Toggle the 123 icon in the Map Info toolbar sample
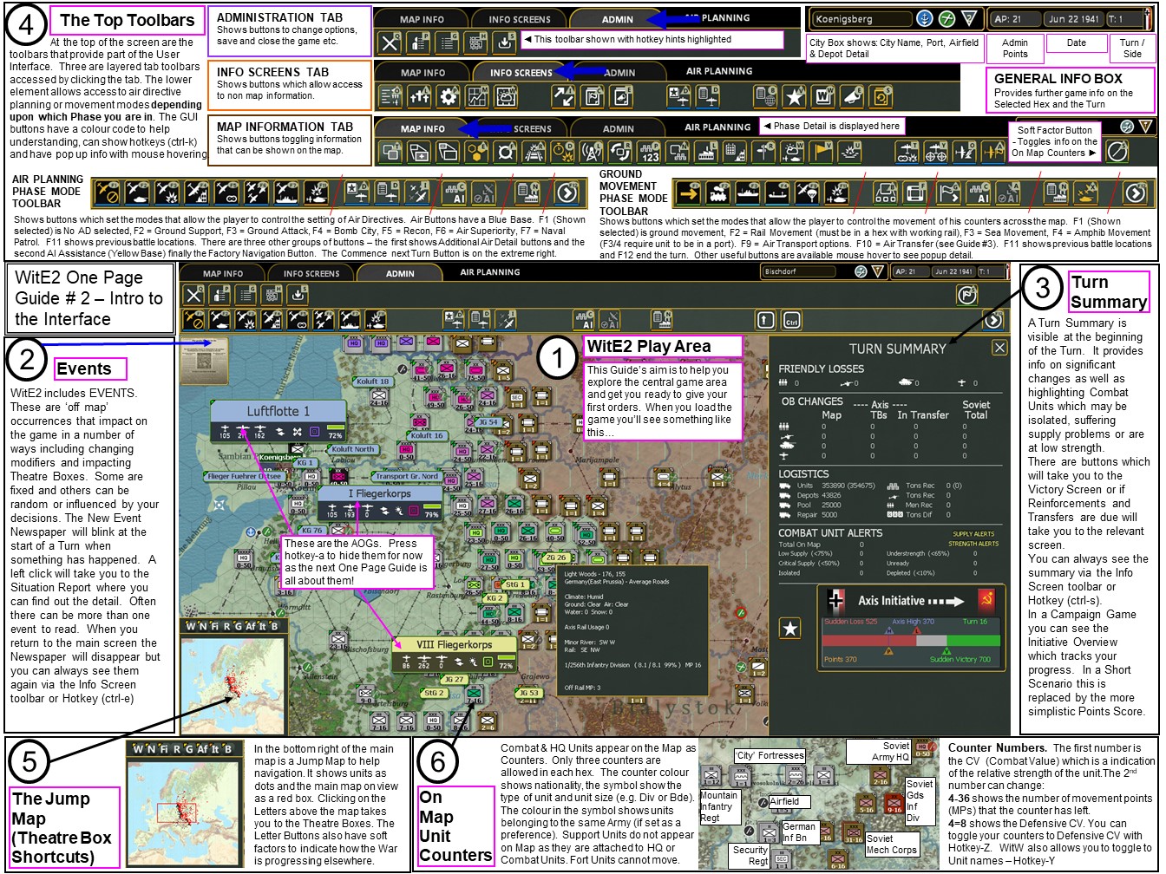1166x874 pixels. click(648, 152)
